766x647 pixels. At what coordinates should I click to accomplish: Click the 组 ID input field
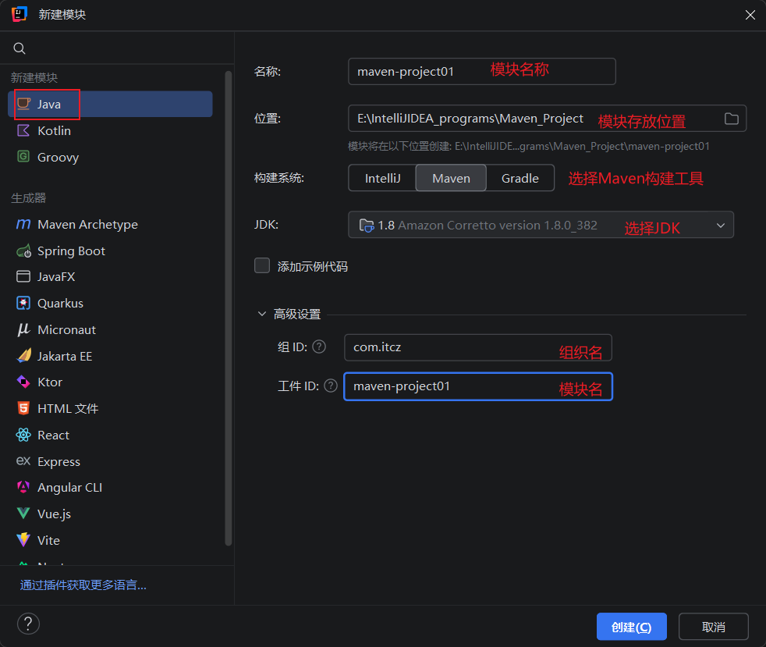click(477, 347)
